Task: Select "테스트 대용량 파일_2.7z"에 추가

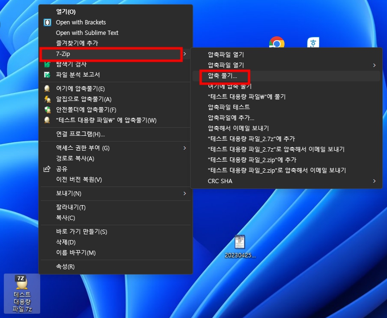Action: point(286,139)
